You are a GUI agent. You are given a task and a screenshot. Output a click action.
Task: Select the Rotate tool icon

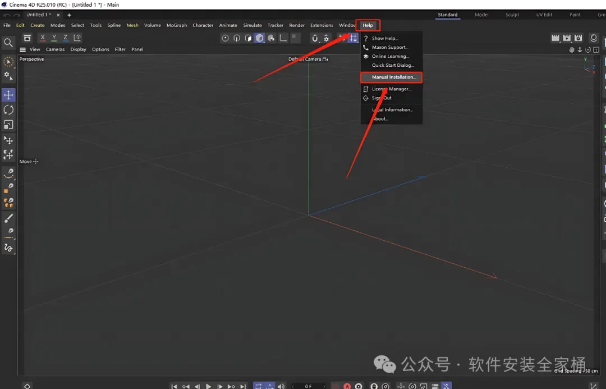click(x=8, y=110)
